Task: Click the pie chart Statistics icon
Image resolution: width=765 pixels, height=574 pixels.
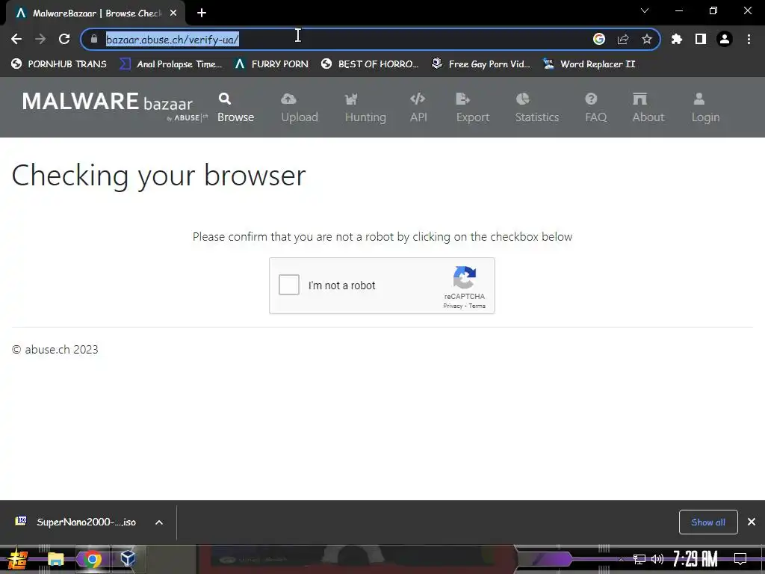Action: pos(522,99)
